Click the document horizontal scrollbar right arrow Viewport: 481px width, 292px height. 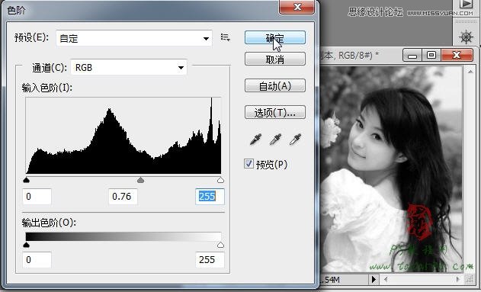pyautogui.click(x=458, y=280)
